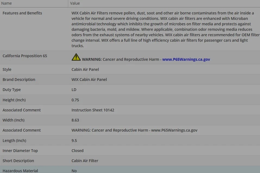Click the Width (Inch) label
Screen dimensions: 260x173
(x=13, y=120)
